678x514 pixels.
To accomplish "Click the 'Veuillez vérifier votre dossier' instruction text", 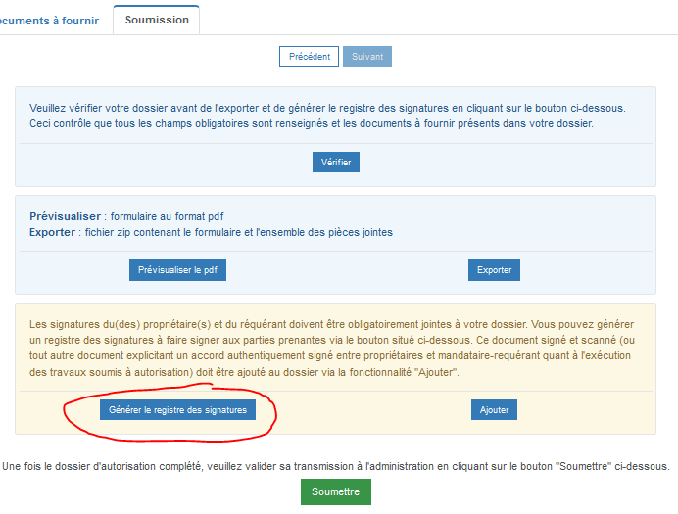I will (x=327, y=108).
